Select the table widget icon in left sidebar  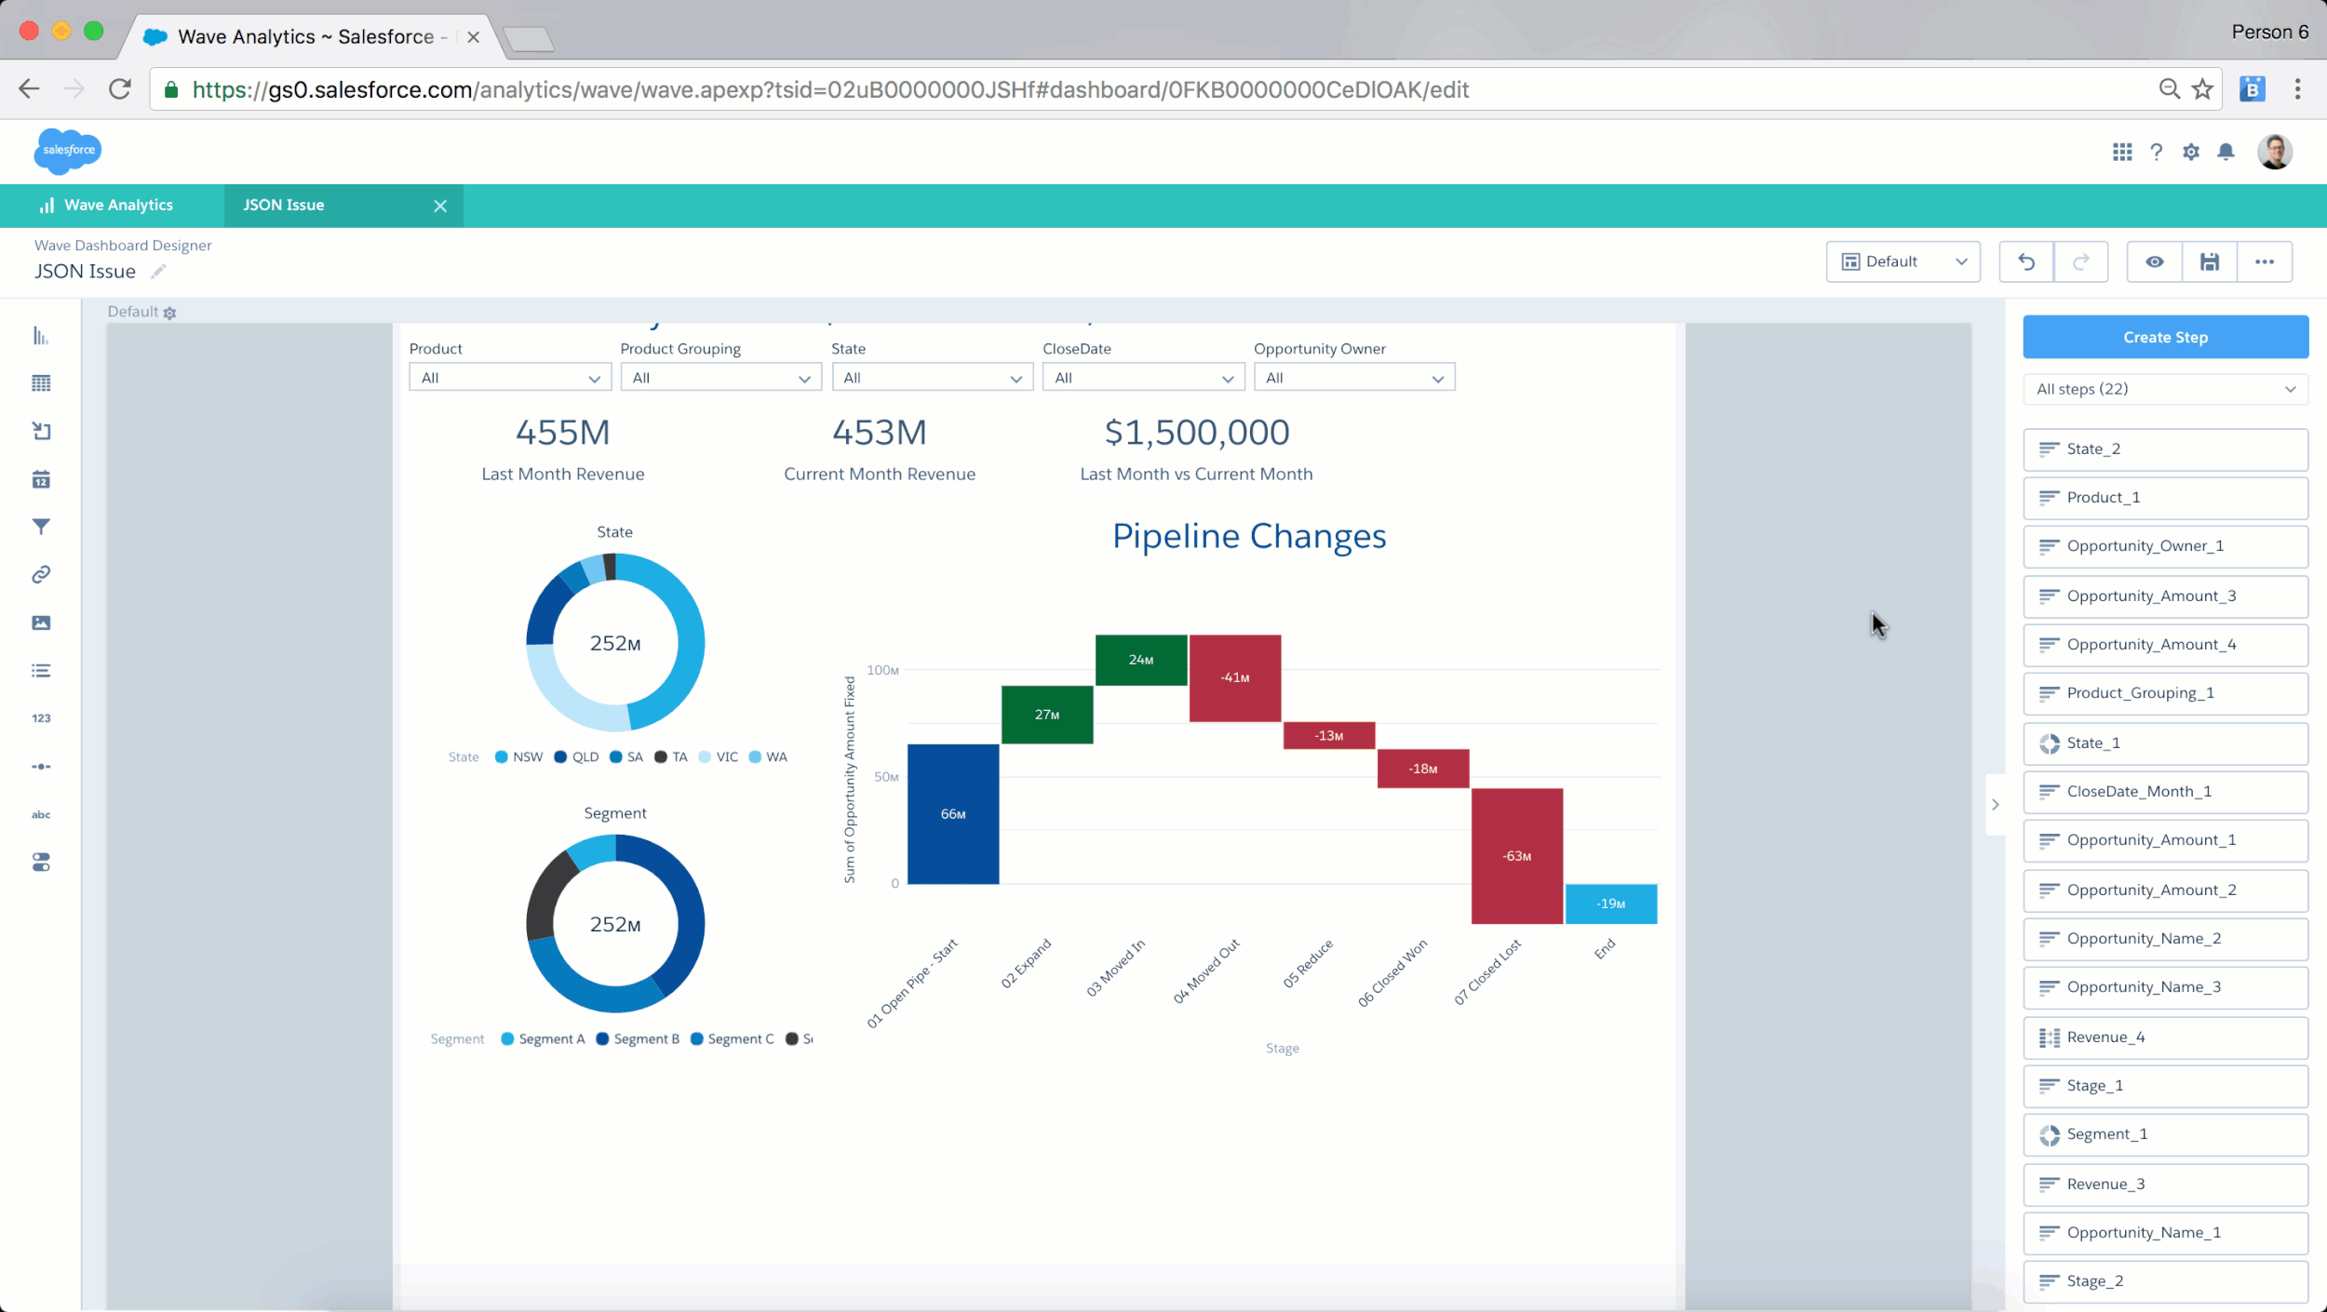coord(41,383)
